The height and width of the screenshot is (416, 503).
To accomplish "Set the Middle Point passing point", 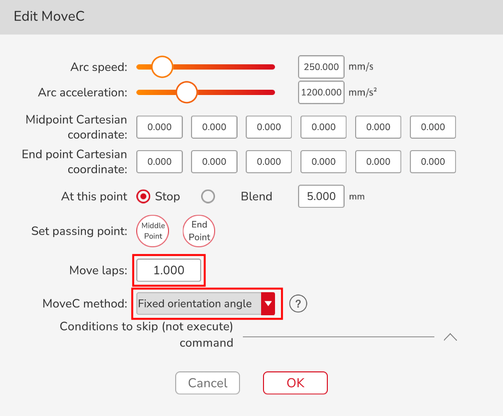I will [153, 231].
